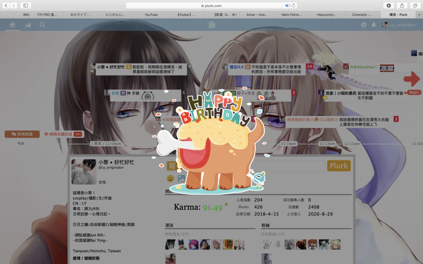Switch to the 880 tab
The height and width of the screenshot is (264, 423).
coord(26,15)
